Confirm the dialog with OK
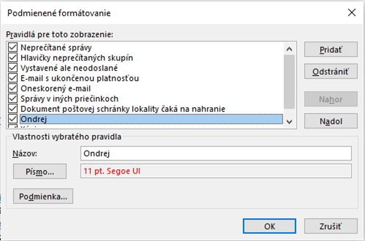The height and width of the screenshot is (241, 365). click(x=269, y=226)
